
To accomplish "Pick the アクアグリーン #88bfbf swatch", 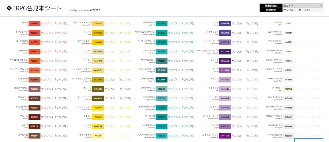I will tap(161, 89).
